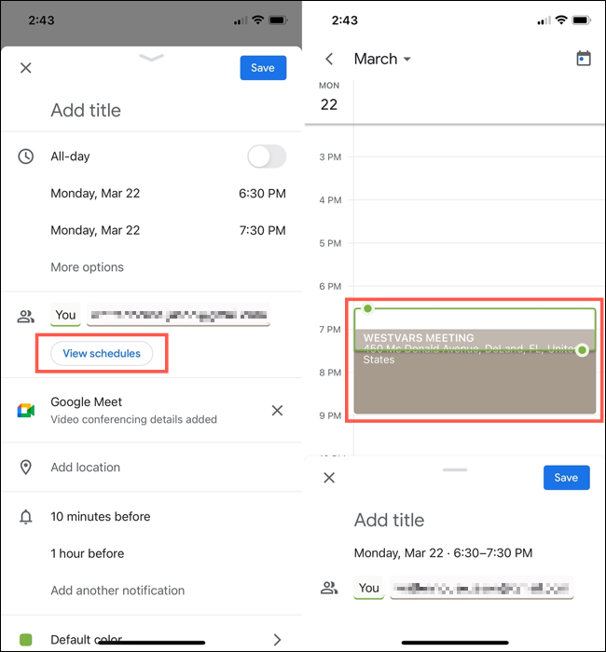The width and height of the screenshot is (606, 652).
Task: Tap the sheet grab handle above Add title
Action: pyautogui.click(x=455, y=469)
